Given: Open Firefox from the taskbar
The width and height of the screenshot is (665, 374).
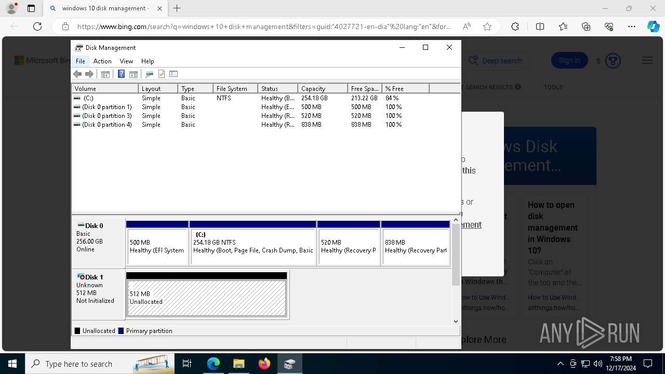Looking at the screenshot, I should (264, 364).
